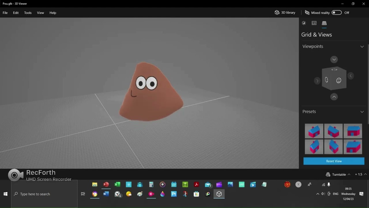Open File Explorer from the taskbar

click(x=95, y=185)
